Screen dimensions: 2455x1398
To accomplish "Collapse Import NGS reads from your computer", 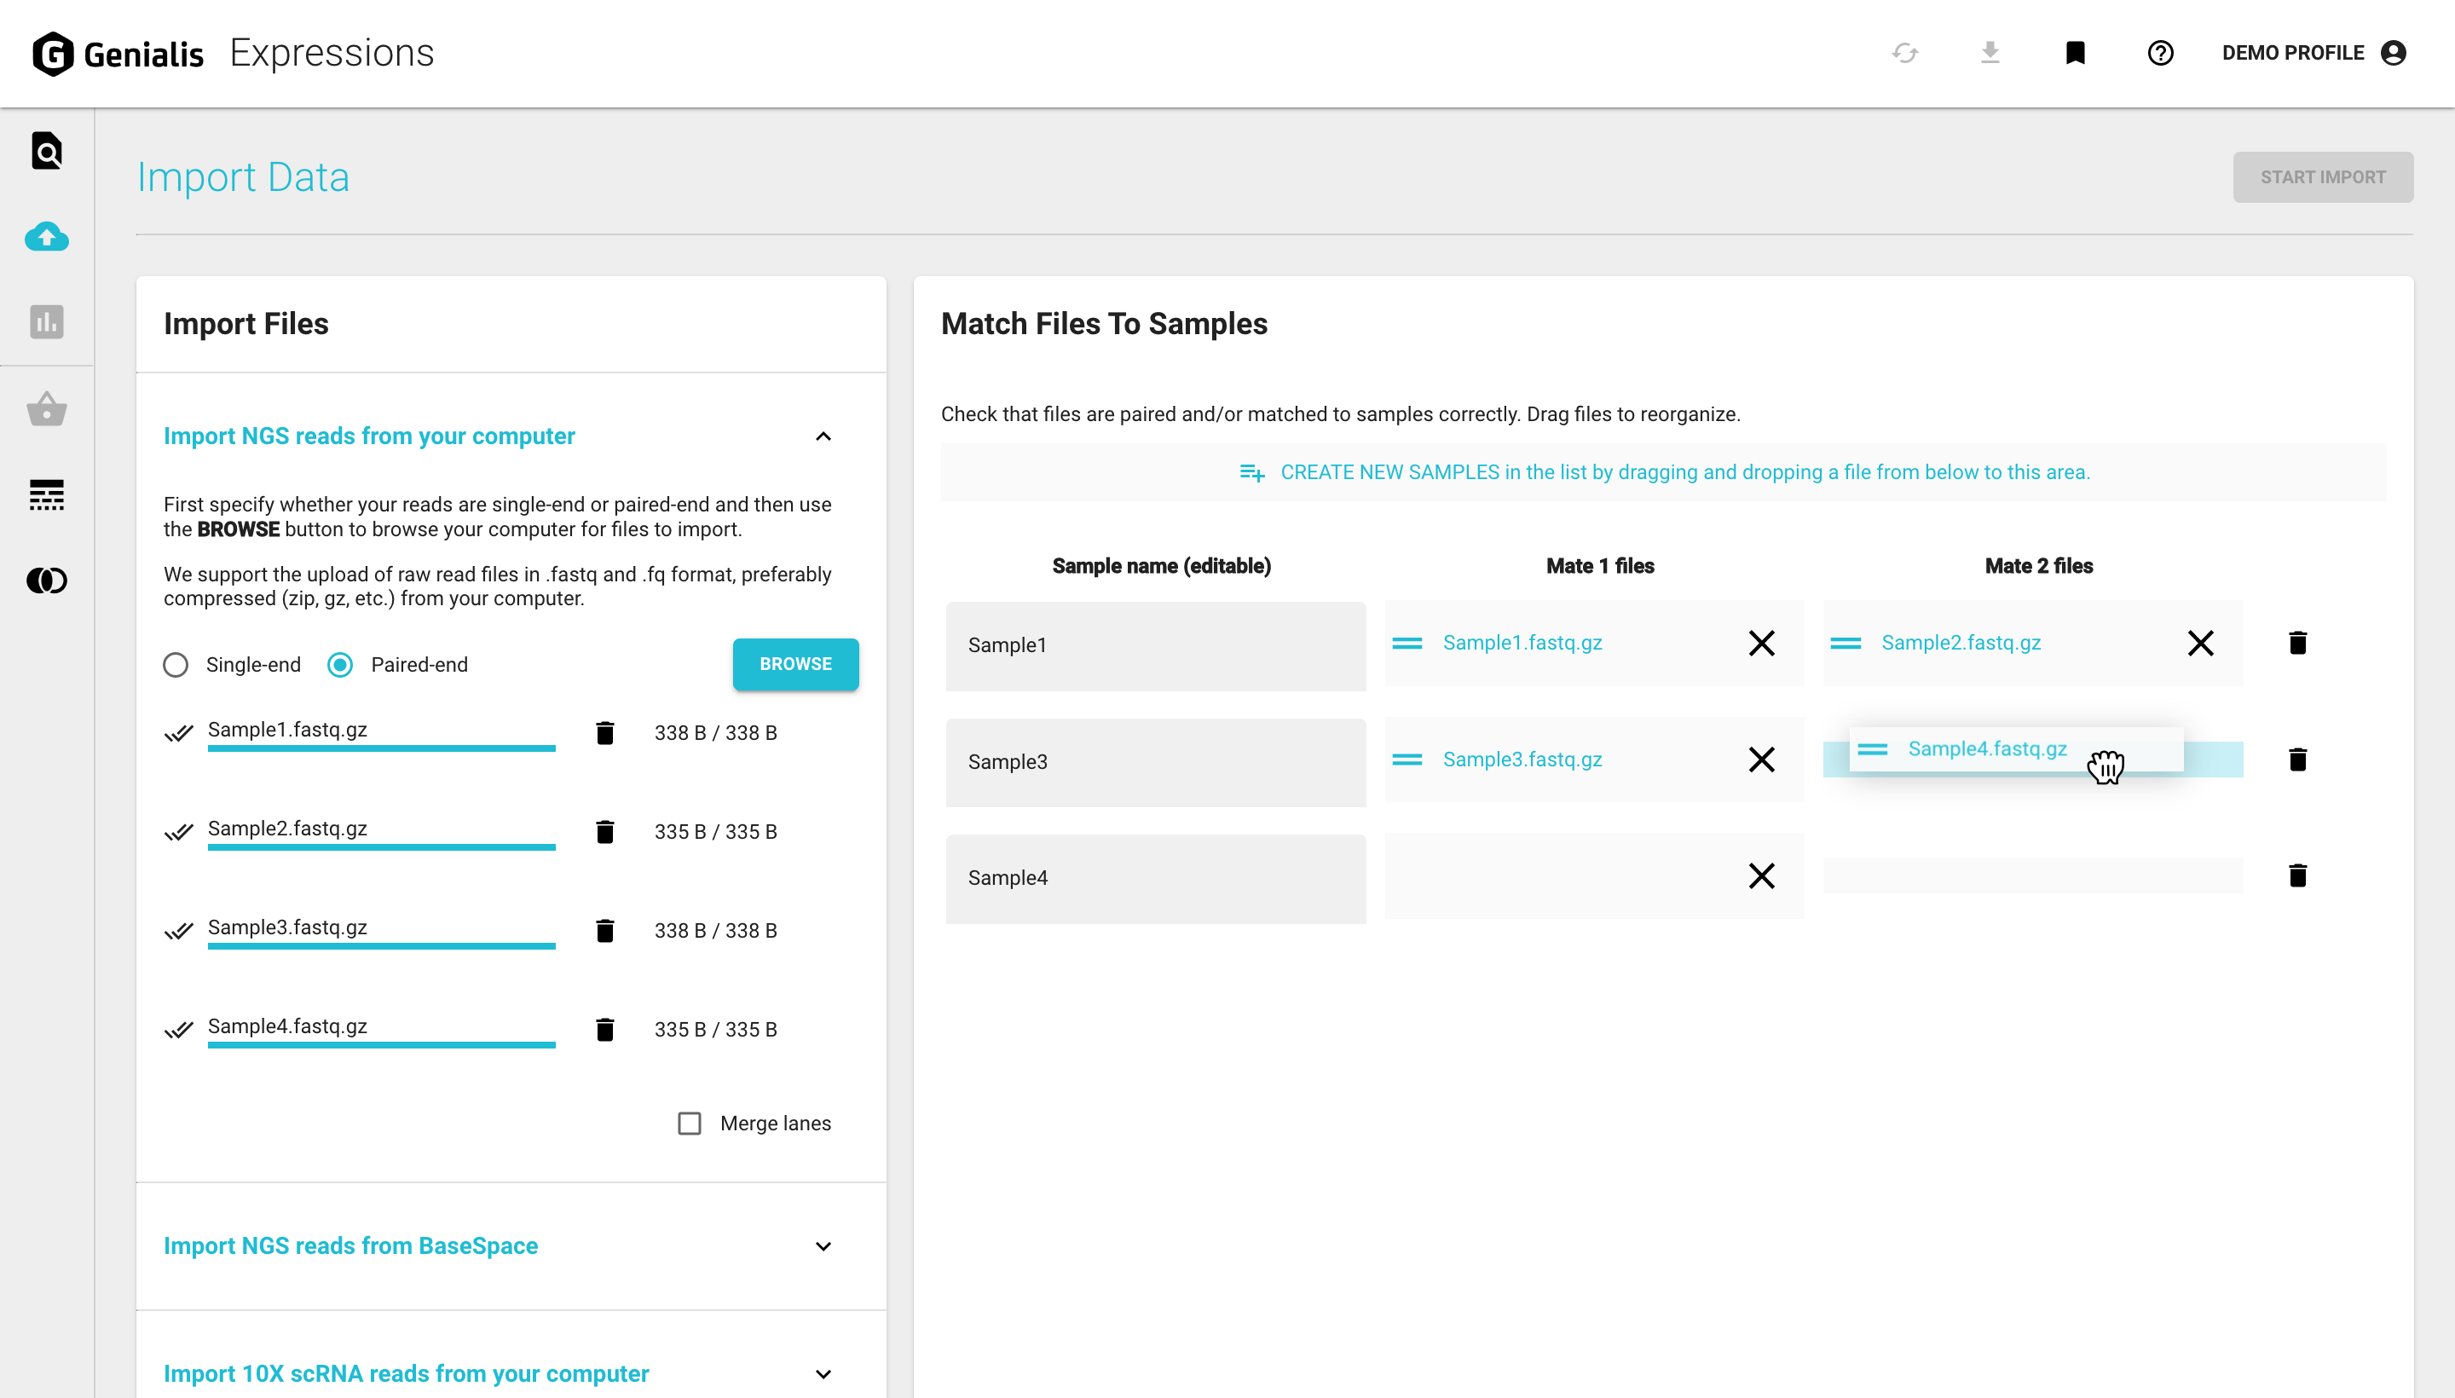I will click(x=823, y=436).
